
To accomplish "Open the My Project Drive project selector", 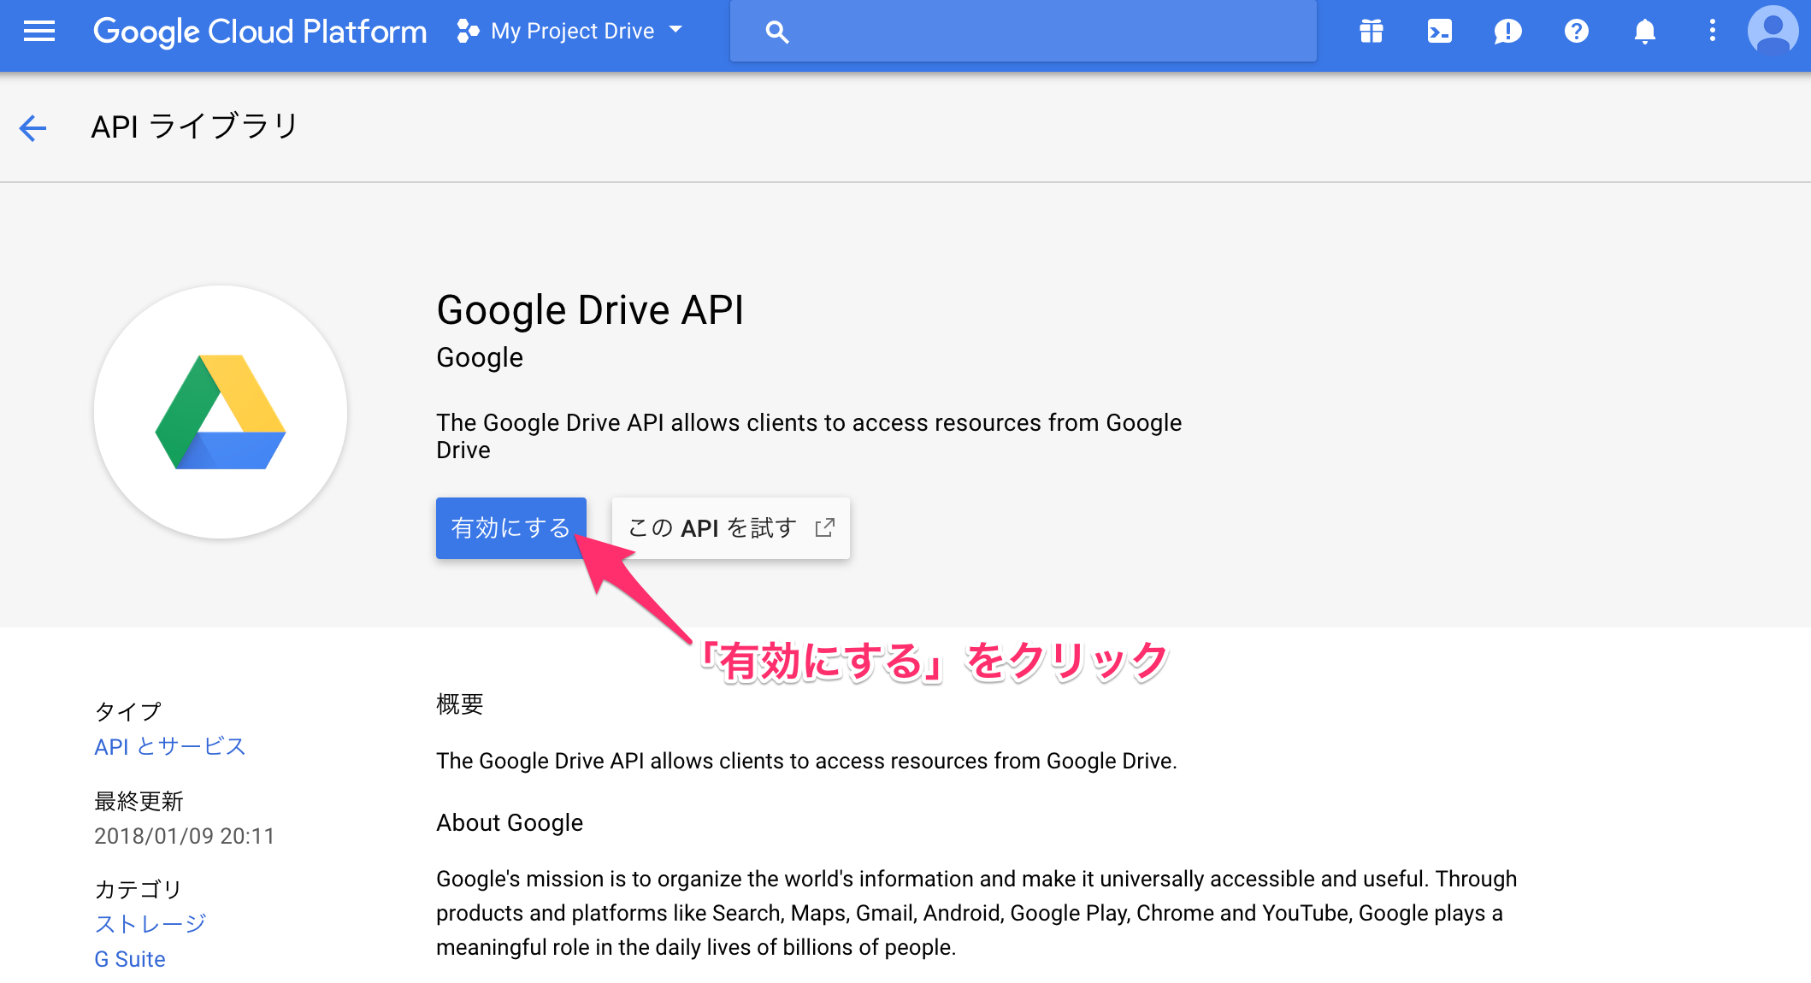I will click(x=570, y=31).
